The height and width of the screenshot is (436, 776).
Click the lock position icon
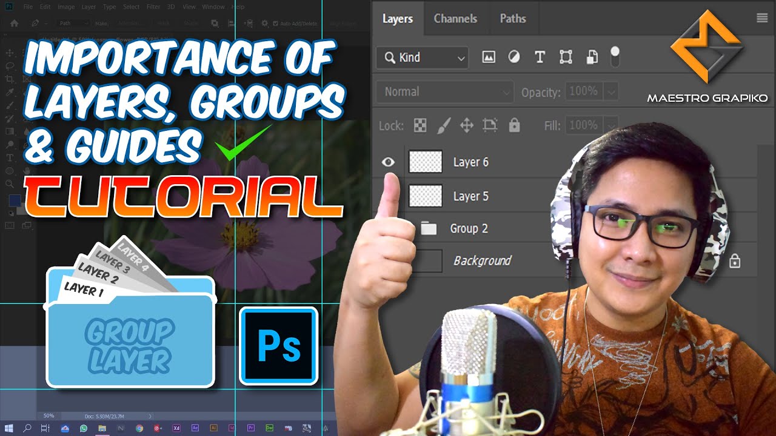pos(466,125)
